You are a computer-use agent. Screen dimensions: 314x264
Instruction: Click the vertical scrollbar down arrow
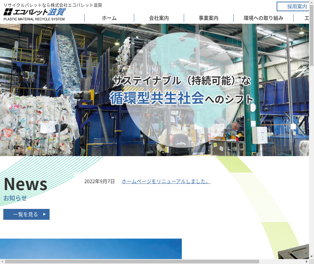[311, 256]
